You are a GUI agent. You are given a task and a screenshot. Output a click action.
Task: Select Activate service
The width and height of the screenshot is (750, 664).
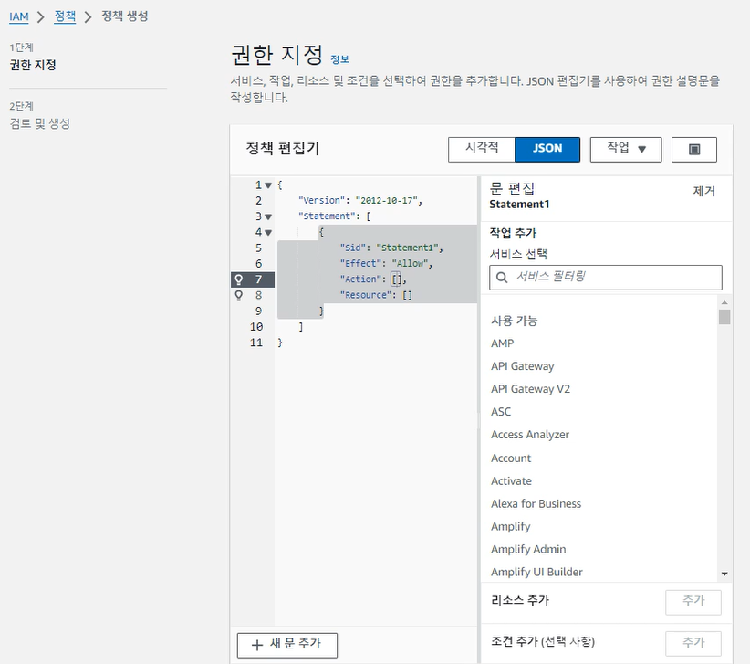coord(511,480)
